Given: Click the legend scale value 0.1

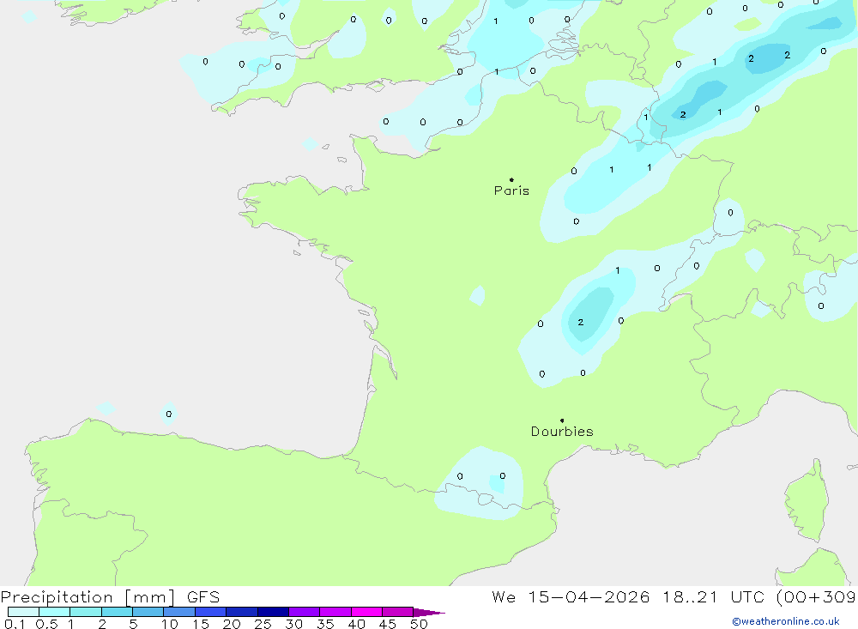Looking at the screenshot, I should point(15,624).
